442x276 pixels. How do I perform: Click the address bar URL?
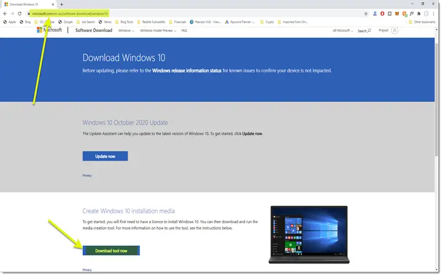[x=70, y=13]
